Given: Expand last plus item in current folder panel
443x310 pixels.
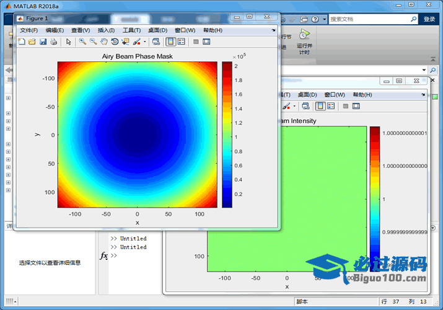Looking at the screenshot, I should pos(8,190).
